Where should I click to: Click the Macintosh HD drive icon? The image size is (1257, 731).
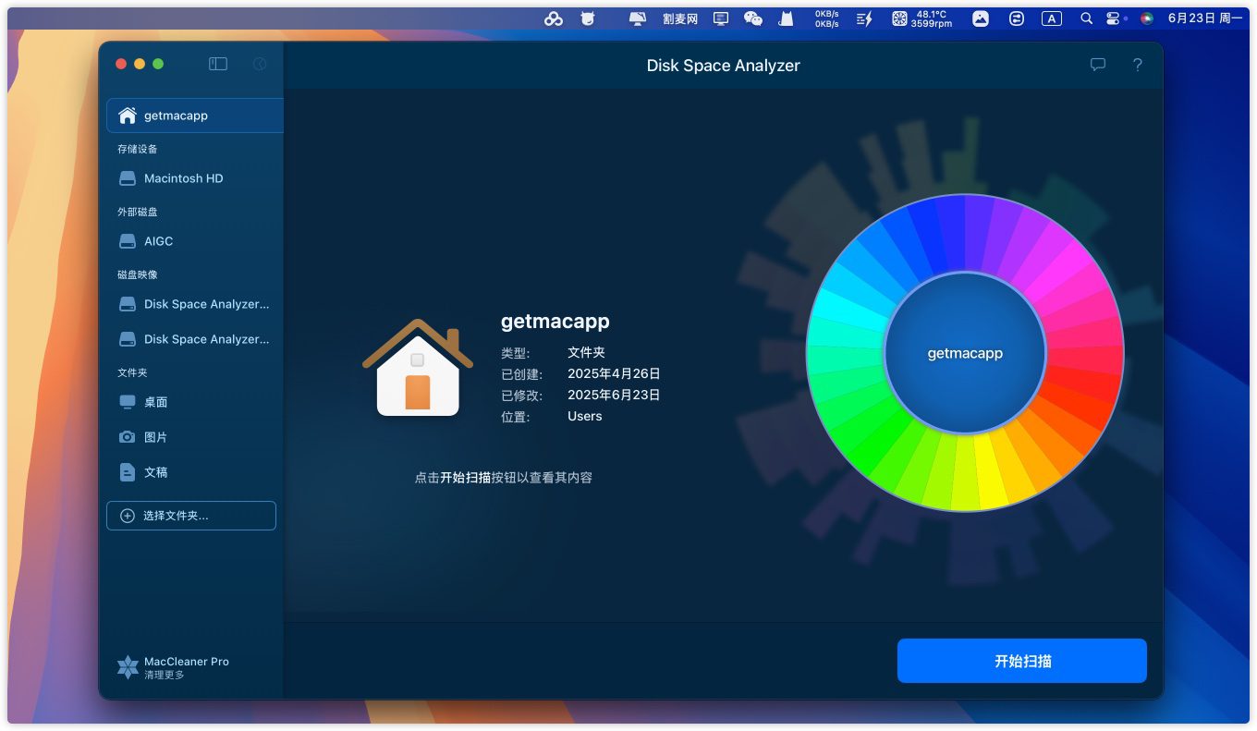pyautogui.click(x=128, y=178)
